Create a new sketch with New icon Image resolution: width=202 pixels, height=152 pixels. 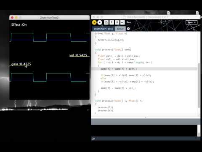(106, 22)
